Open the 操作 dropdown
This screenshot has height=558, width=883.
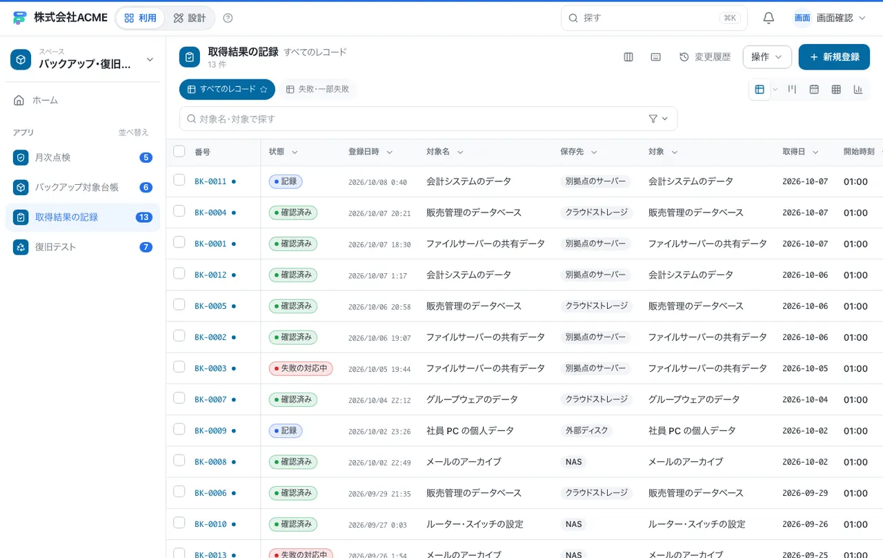[767, 57]
